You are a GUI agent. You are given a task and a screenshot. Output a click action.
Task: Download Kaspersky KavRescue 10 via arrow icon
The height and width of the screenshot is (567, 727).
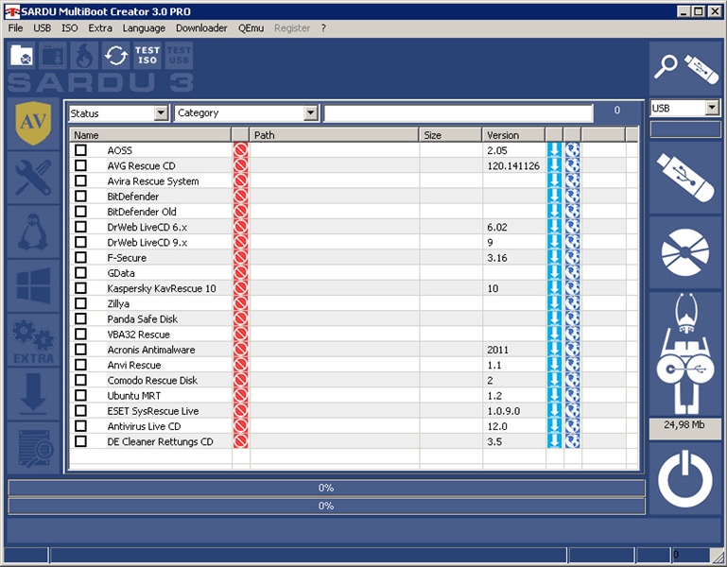pos(555,288)
